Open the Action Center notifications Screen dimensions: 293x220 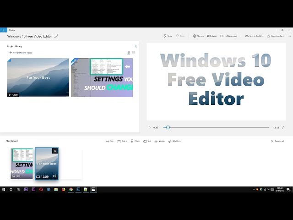pos(289,189)
